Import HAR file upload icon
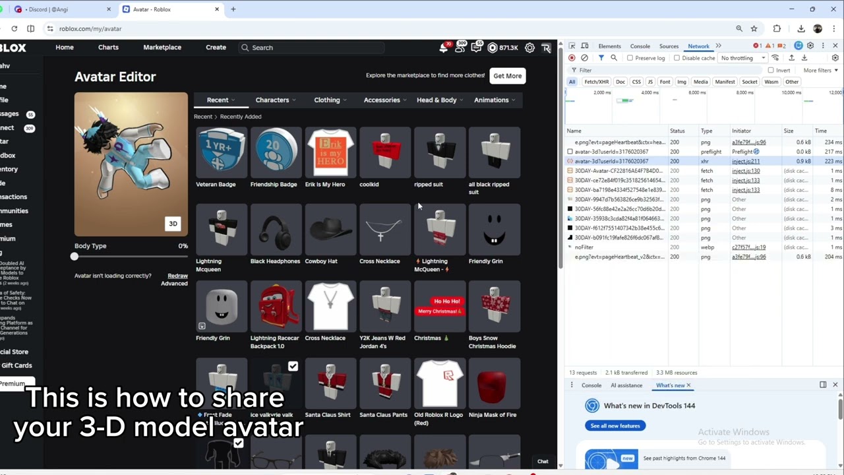Screen dimensions: 844x475 791,58
